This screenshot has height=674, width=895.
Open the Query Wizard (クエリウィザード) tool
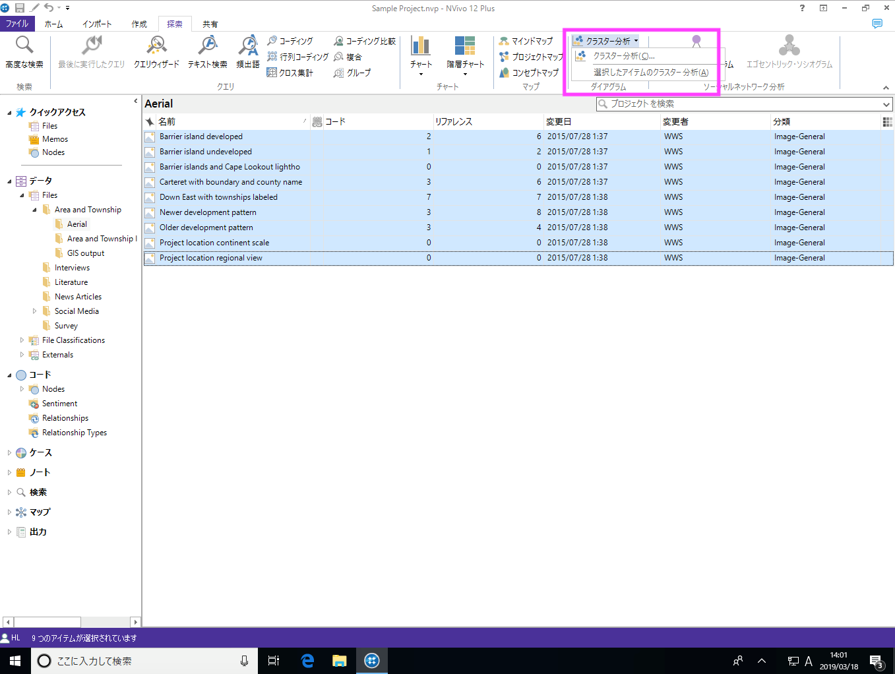[x=156, y=51]
